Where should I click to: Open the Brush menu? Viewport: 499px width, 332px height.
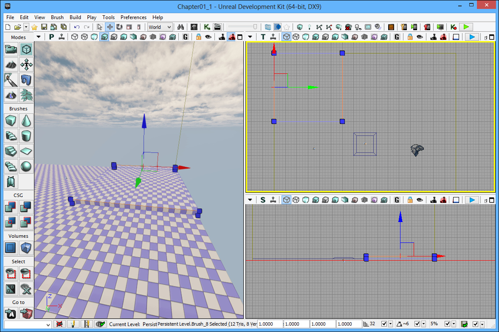[x=57, y=17]
